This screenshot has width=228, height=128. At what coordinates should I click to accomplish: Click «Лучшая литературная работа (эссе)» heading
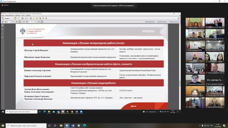pyautogui.click(x=94, y=43)
